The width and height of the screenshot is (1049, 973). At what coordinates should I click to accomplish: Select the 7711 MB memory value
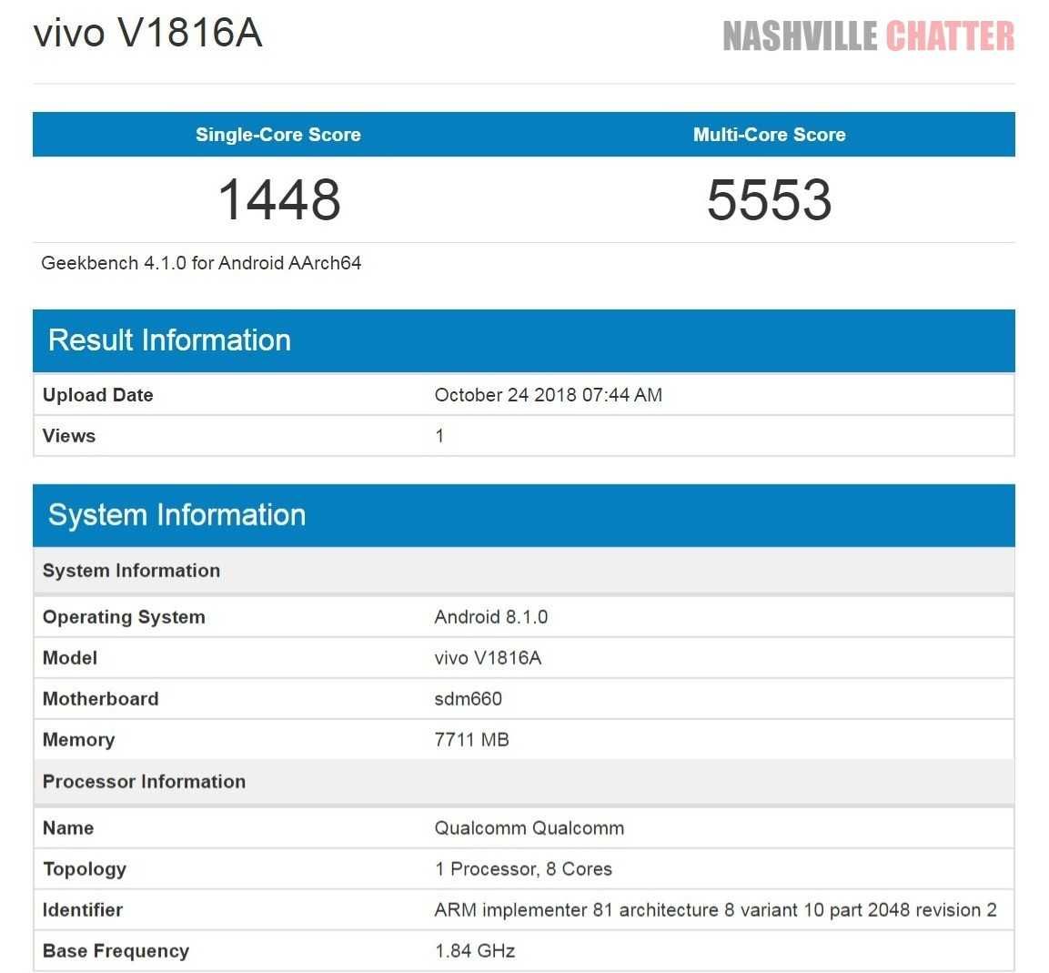pos(472,739)
